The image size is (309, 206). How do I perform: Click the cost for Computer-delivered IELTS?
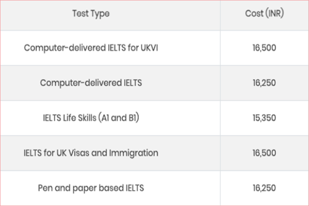(264, 83)
